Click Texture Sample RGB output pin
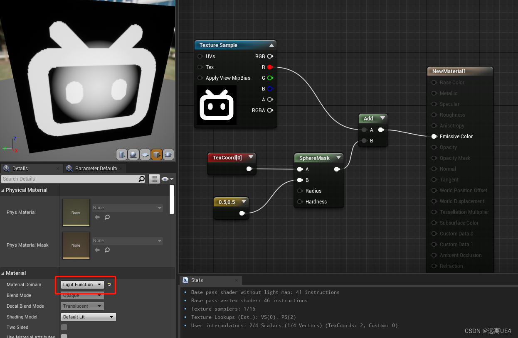 tap(270, 56)
